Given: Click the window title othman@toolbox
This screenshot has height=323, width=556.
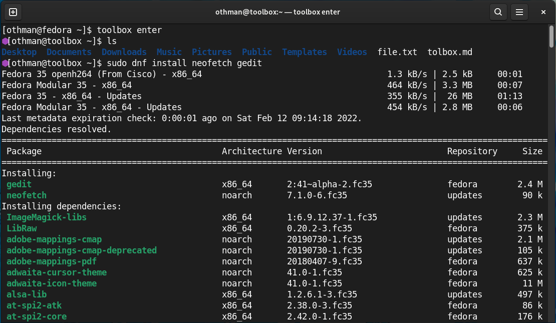Looking at the screenshot, I should (x=277, y=12).
